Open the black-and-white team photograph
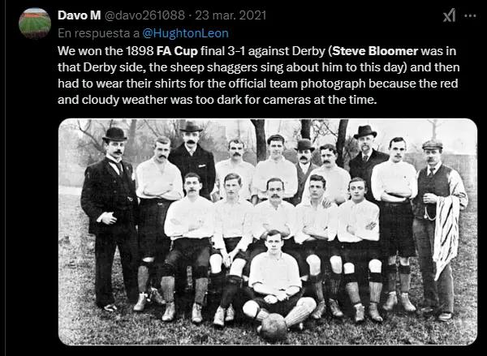The image size is (487, 356). (x=268, y=232)
